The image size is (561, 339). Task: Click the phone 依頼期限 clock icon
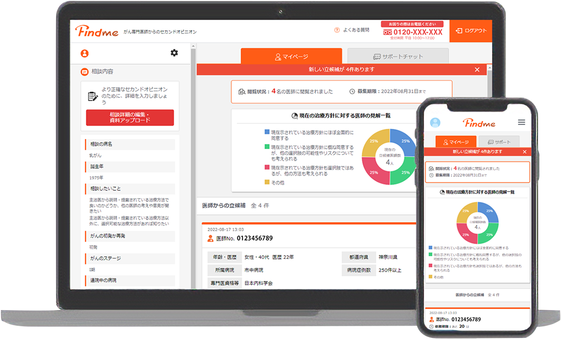[431, 326]
